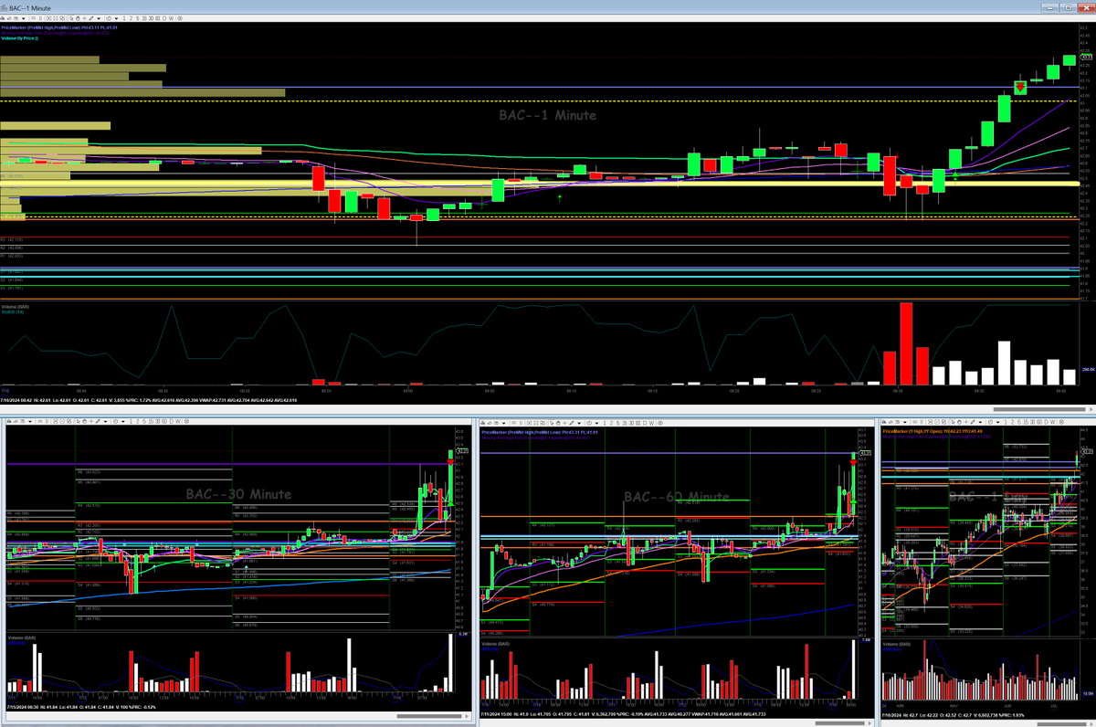Image resolution: width=1096 pixels, height=727 pixels.
Task: Select the hand pan tool in BAC Daily chart toolbar
Action: point(959,422)
